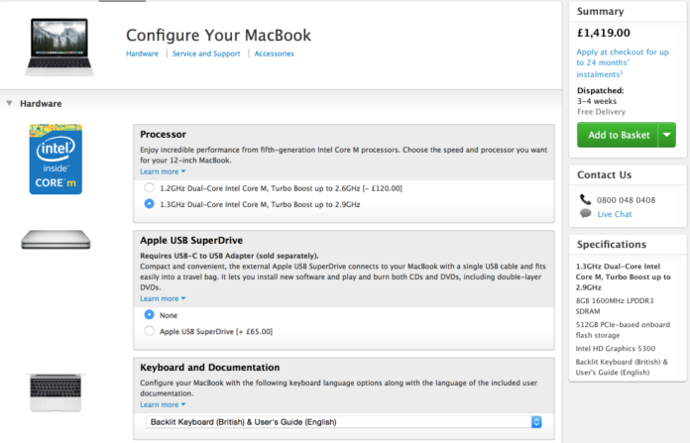The height and width of the screenshot is (443, 690).
Task: Open the Live Chat link
Action: 615,214
